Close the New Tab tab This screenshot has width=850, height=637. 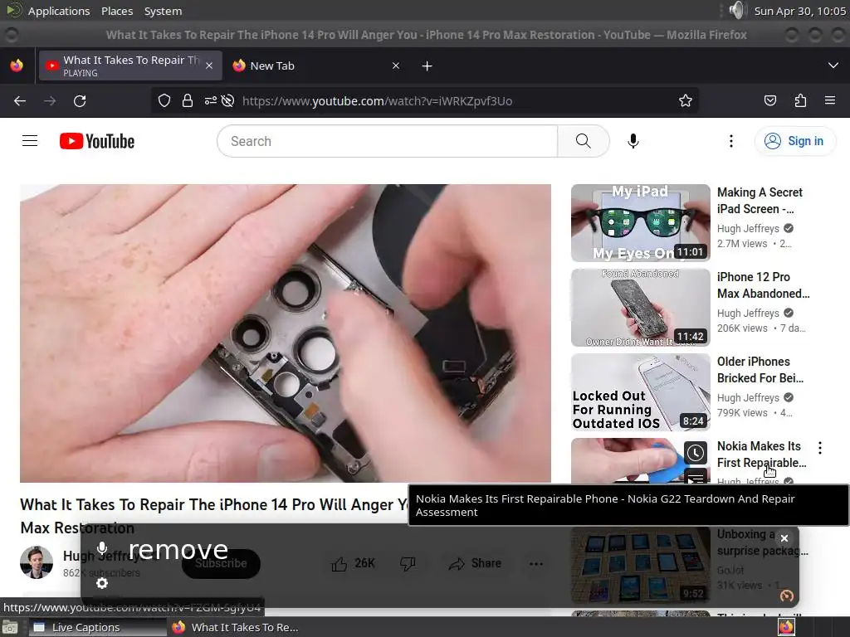point(396,66)
